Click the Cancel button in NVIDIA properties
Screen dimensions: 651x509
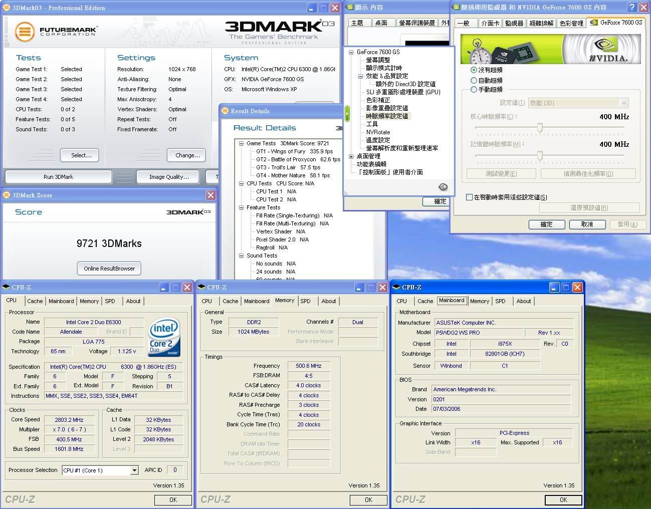click(586, 224)
